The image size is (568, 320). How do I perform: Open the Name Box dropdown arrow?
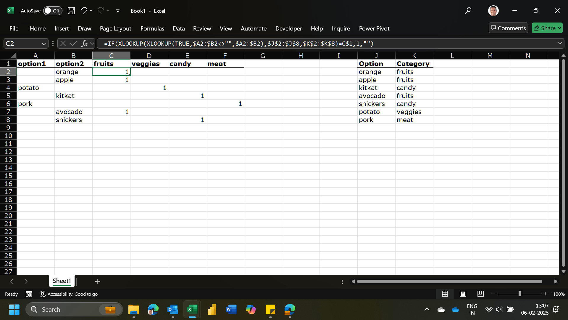click(44, 44)
